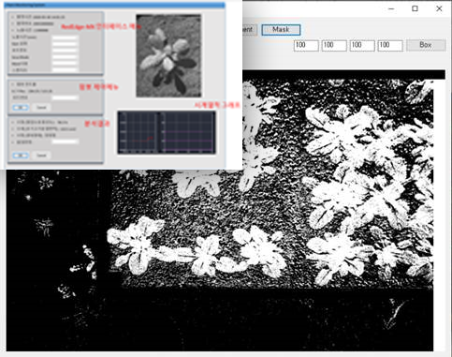Click Cancel in the monitoring window's third panel

(x=41, y=156)
